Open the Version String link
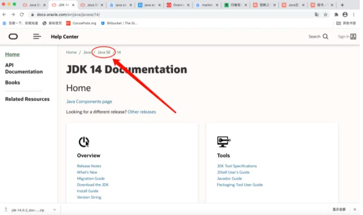 (89, 197)
